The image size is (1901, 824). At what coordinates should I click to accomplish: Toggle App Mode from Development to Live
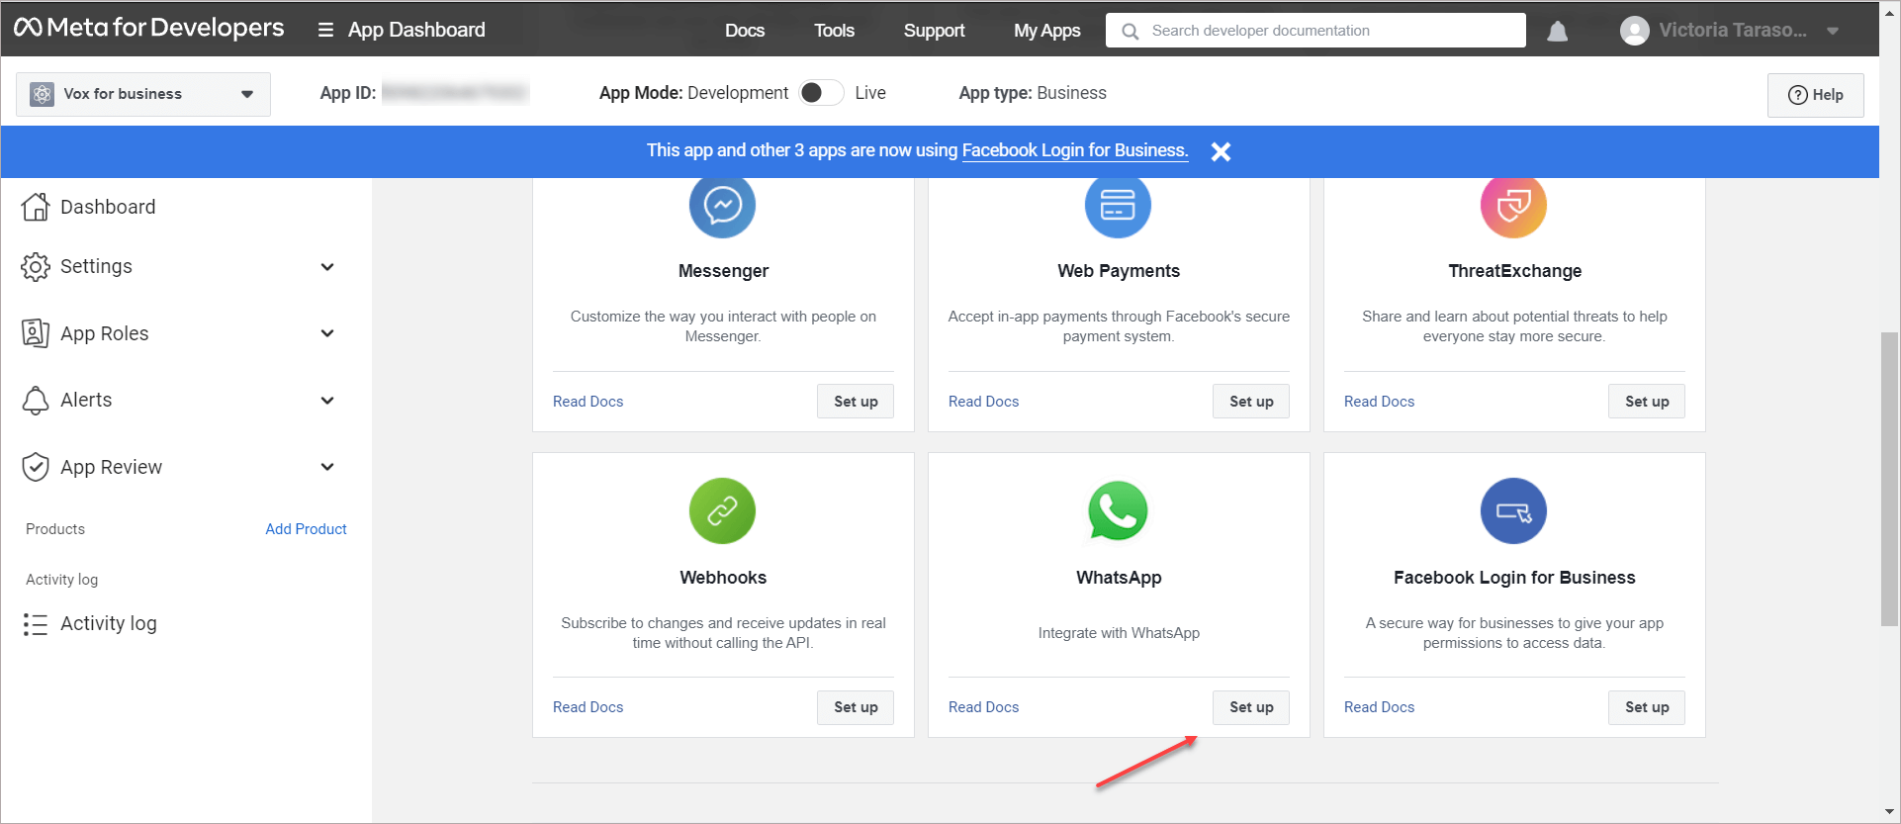(821, 93)
